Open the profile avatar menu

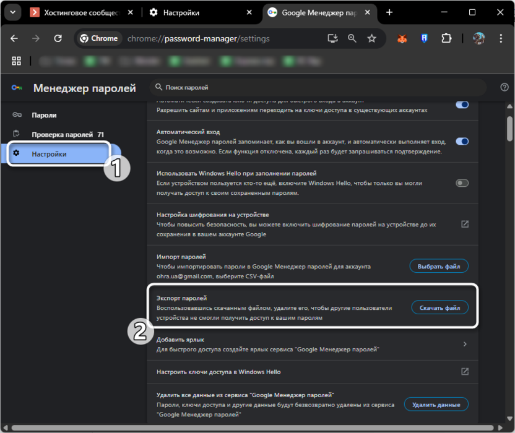click(479, 38)
